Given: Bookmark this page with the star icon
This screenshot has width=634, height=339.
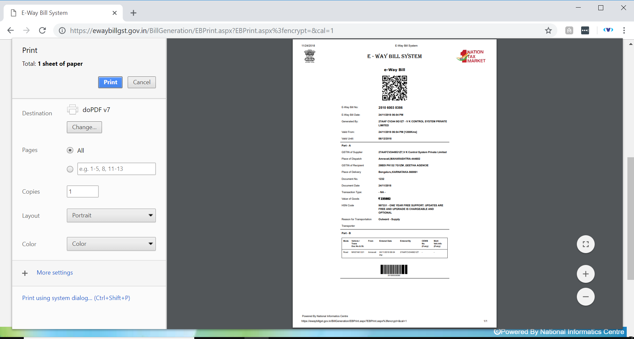Looking at the screenshot, I should [548, 30].
